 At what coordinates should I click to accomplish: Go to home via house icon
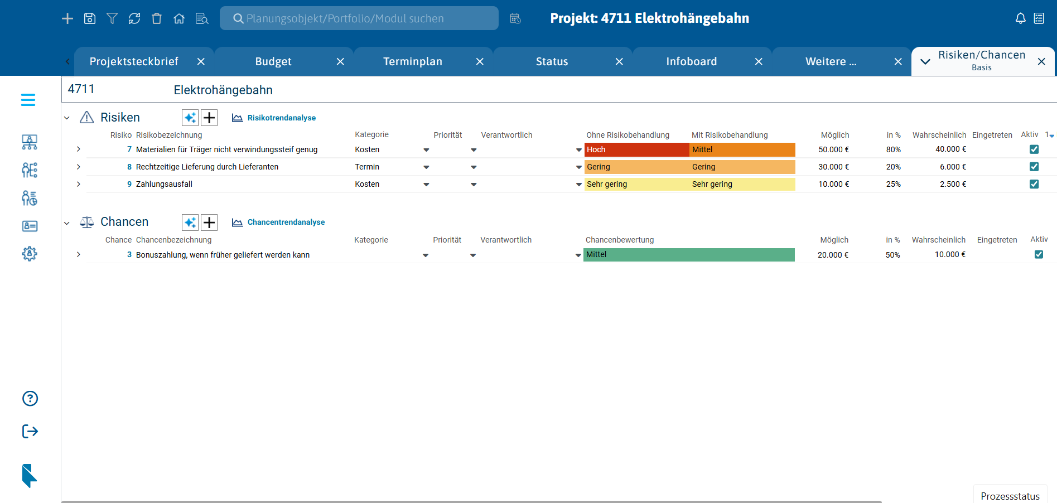click(179, 18)
